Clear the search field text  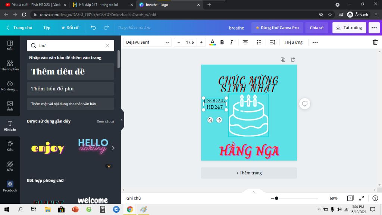(x=107, y=46)
